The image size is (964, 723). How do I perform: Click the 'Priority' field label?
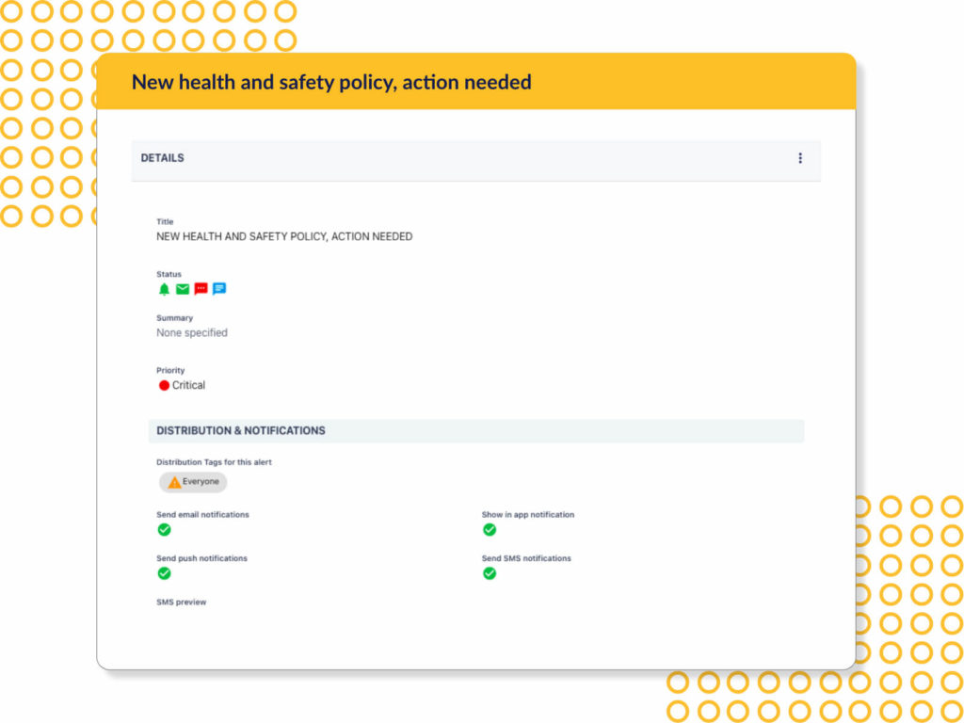(170, 371)
